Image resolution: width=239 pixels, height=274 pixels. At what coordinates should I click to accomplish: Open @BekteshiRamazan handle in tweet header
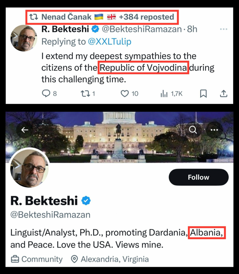[142, 29]
